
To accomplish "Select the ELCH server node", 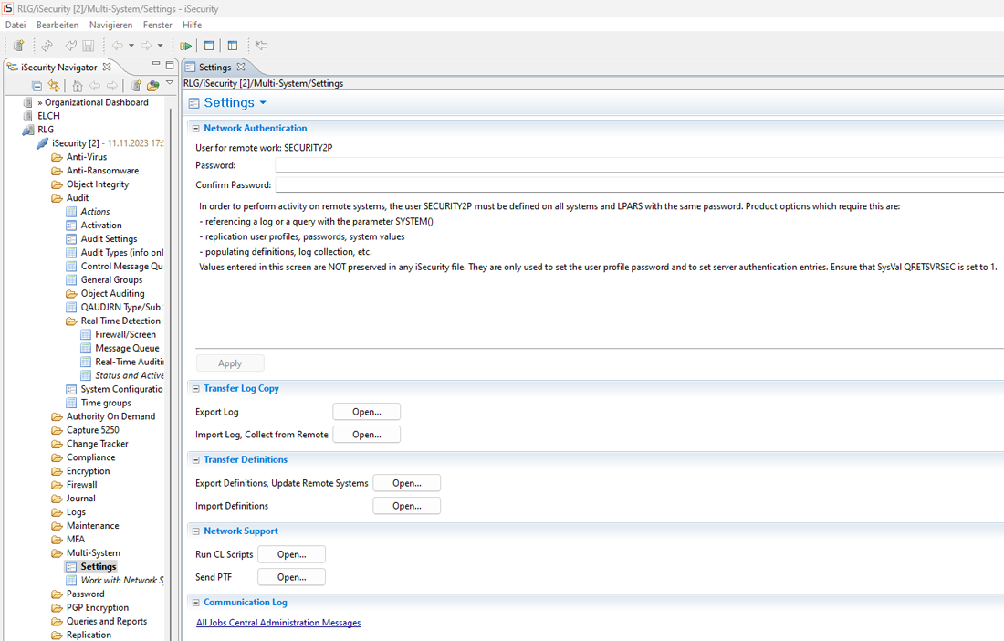I will point(48,116).
